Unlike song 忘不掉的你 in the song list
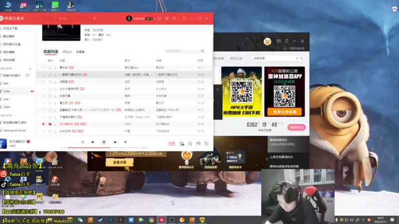This screenshot has height=224, width=399. 50,124
